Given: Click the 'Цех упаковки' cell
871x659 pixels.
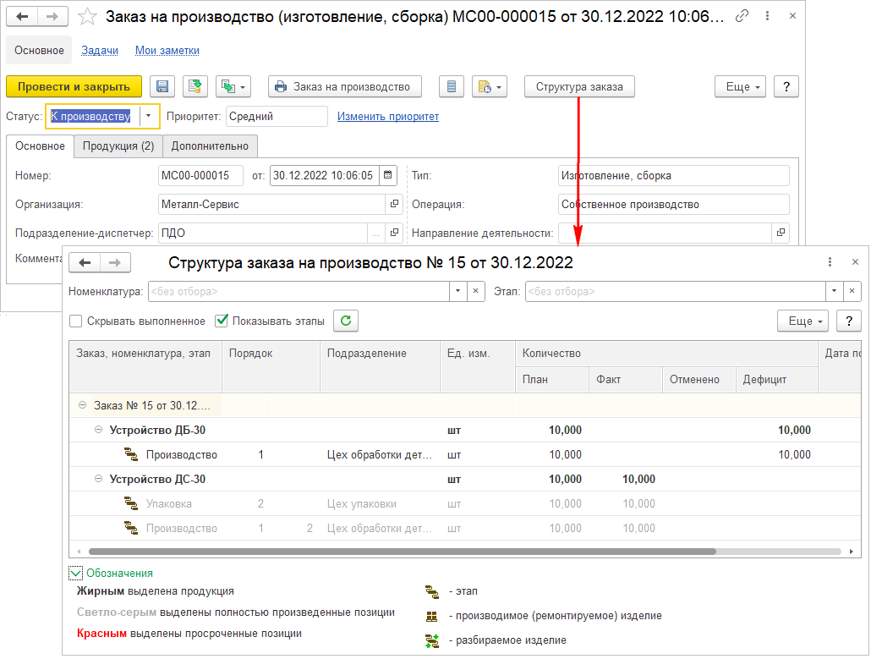Looking at the screenshot, I should coord(380,504).
